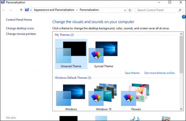Open Change desktop icons
The height and width of the screenshot is (121, 186).
20,28
